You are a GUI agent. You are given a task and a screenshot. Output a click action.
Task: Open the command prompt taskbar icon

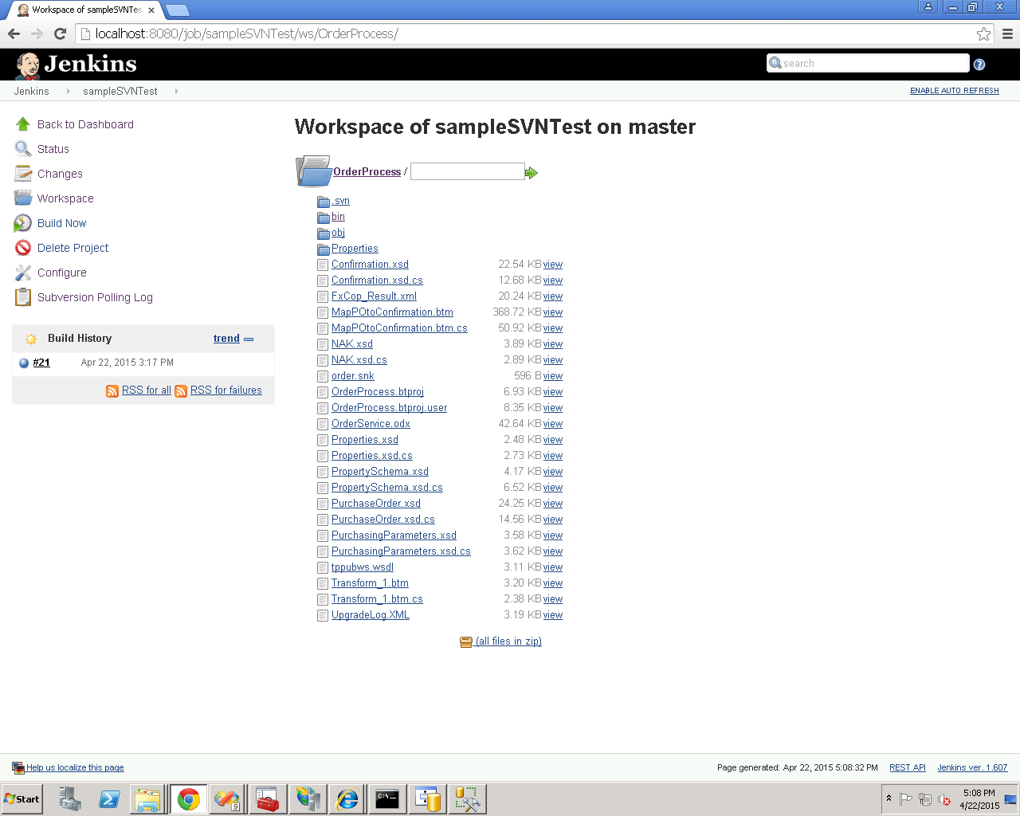[387, 799]
